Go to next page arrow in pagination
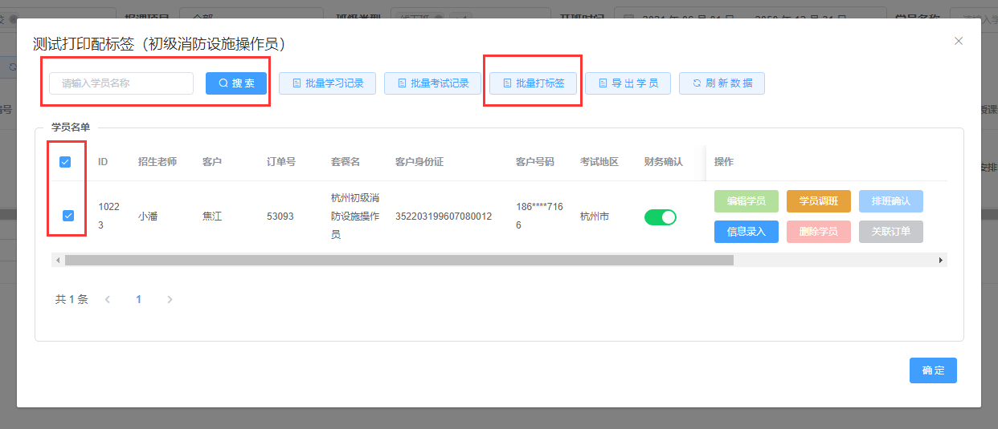 point(170,300)
